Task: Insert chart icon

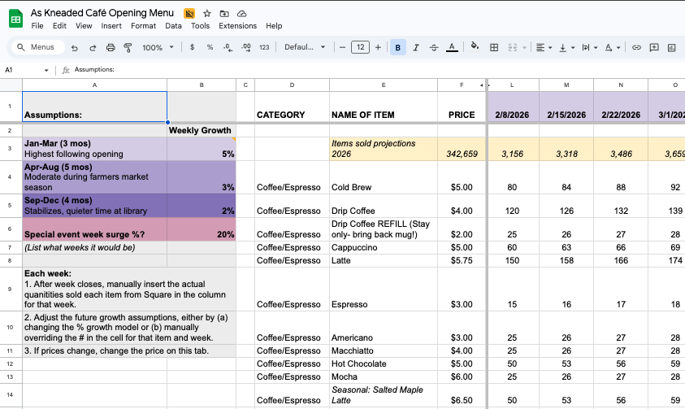Action: (x=672, y=47)
